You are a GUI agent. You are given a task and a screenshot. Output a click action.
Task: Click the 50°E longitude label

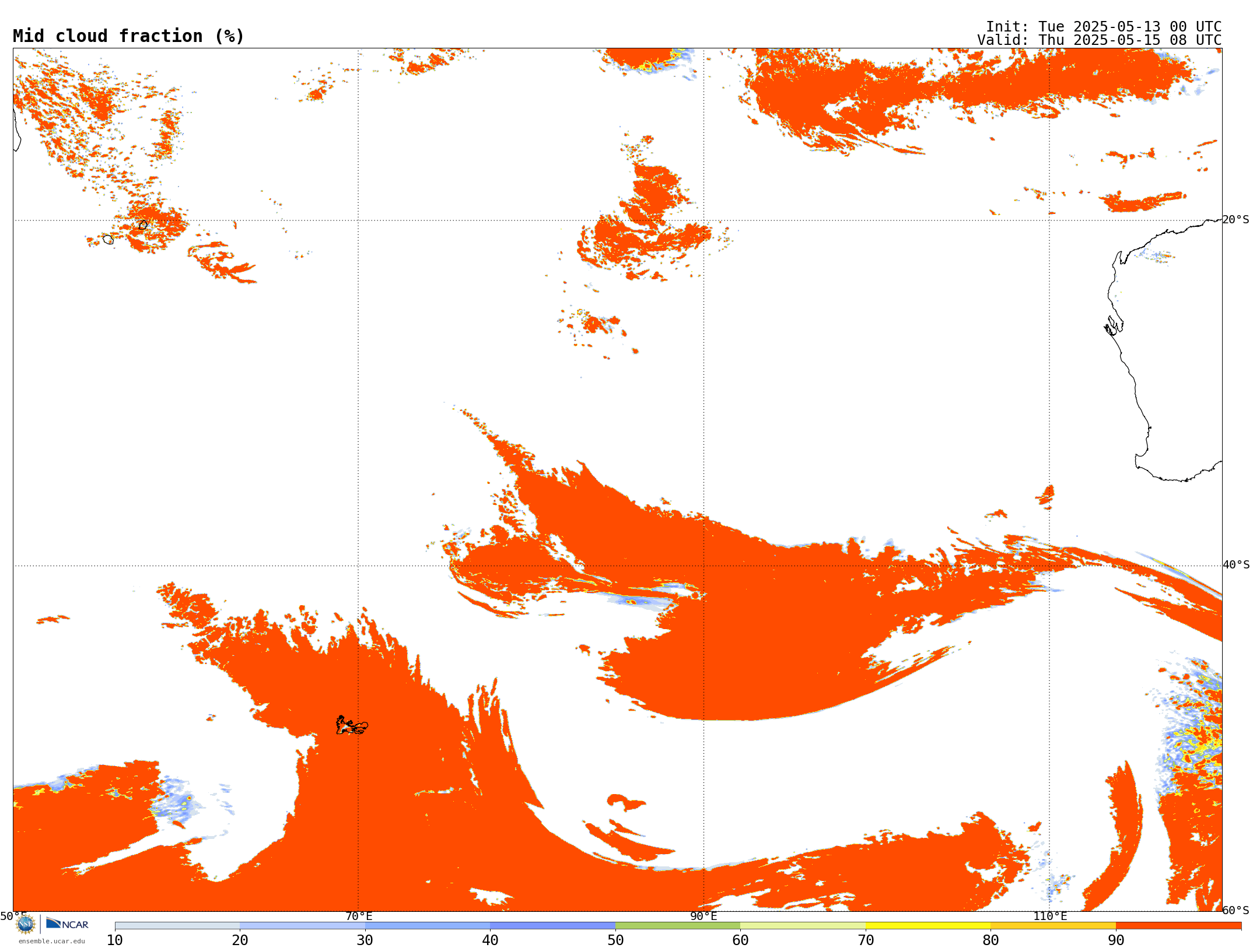point(13,917)
